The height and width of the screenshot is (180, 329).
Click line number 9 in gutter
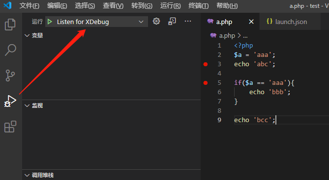(219, 120)
